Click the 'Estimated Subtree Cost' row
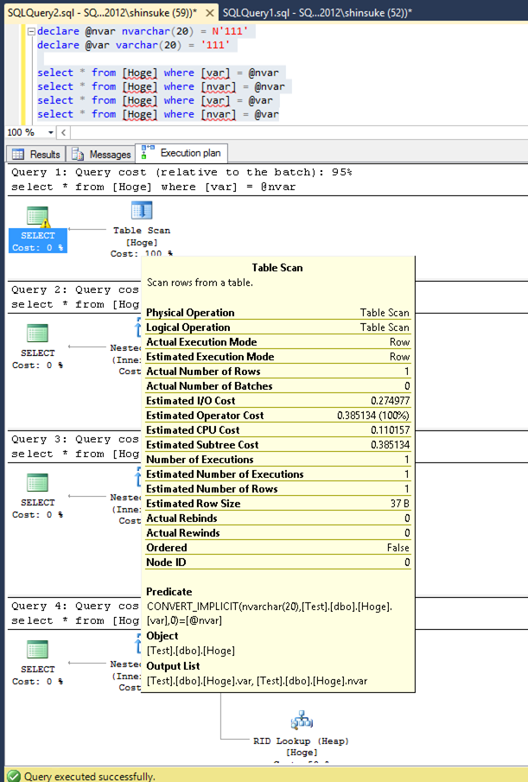 click(277, 444)
